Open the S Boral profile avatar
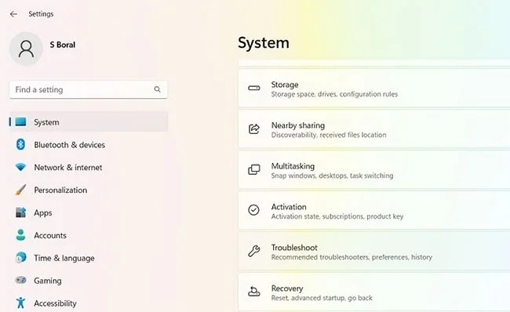This screenshot has height=312, width=510. pos(26,49)
